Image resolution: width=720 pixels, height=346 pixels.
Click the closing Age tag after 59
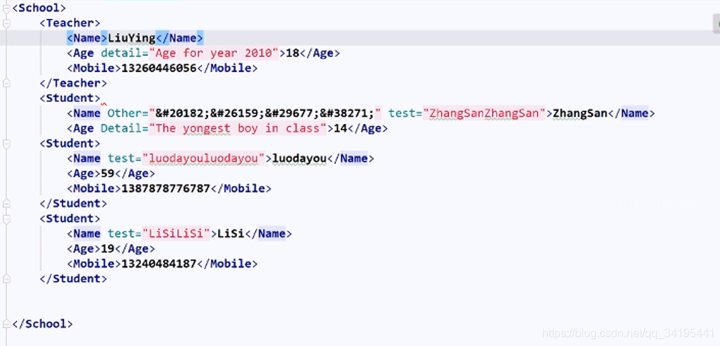pos(135,173)
